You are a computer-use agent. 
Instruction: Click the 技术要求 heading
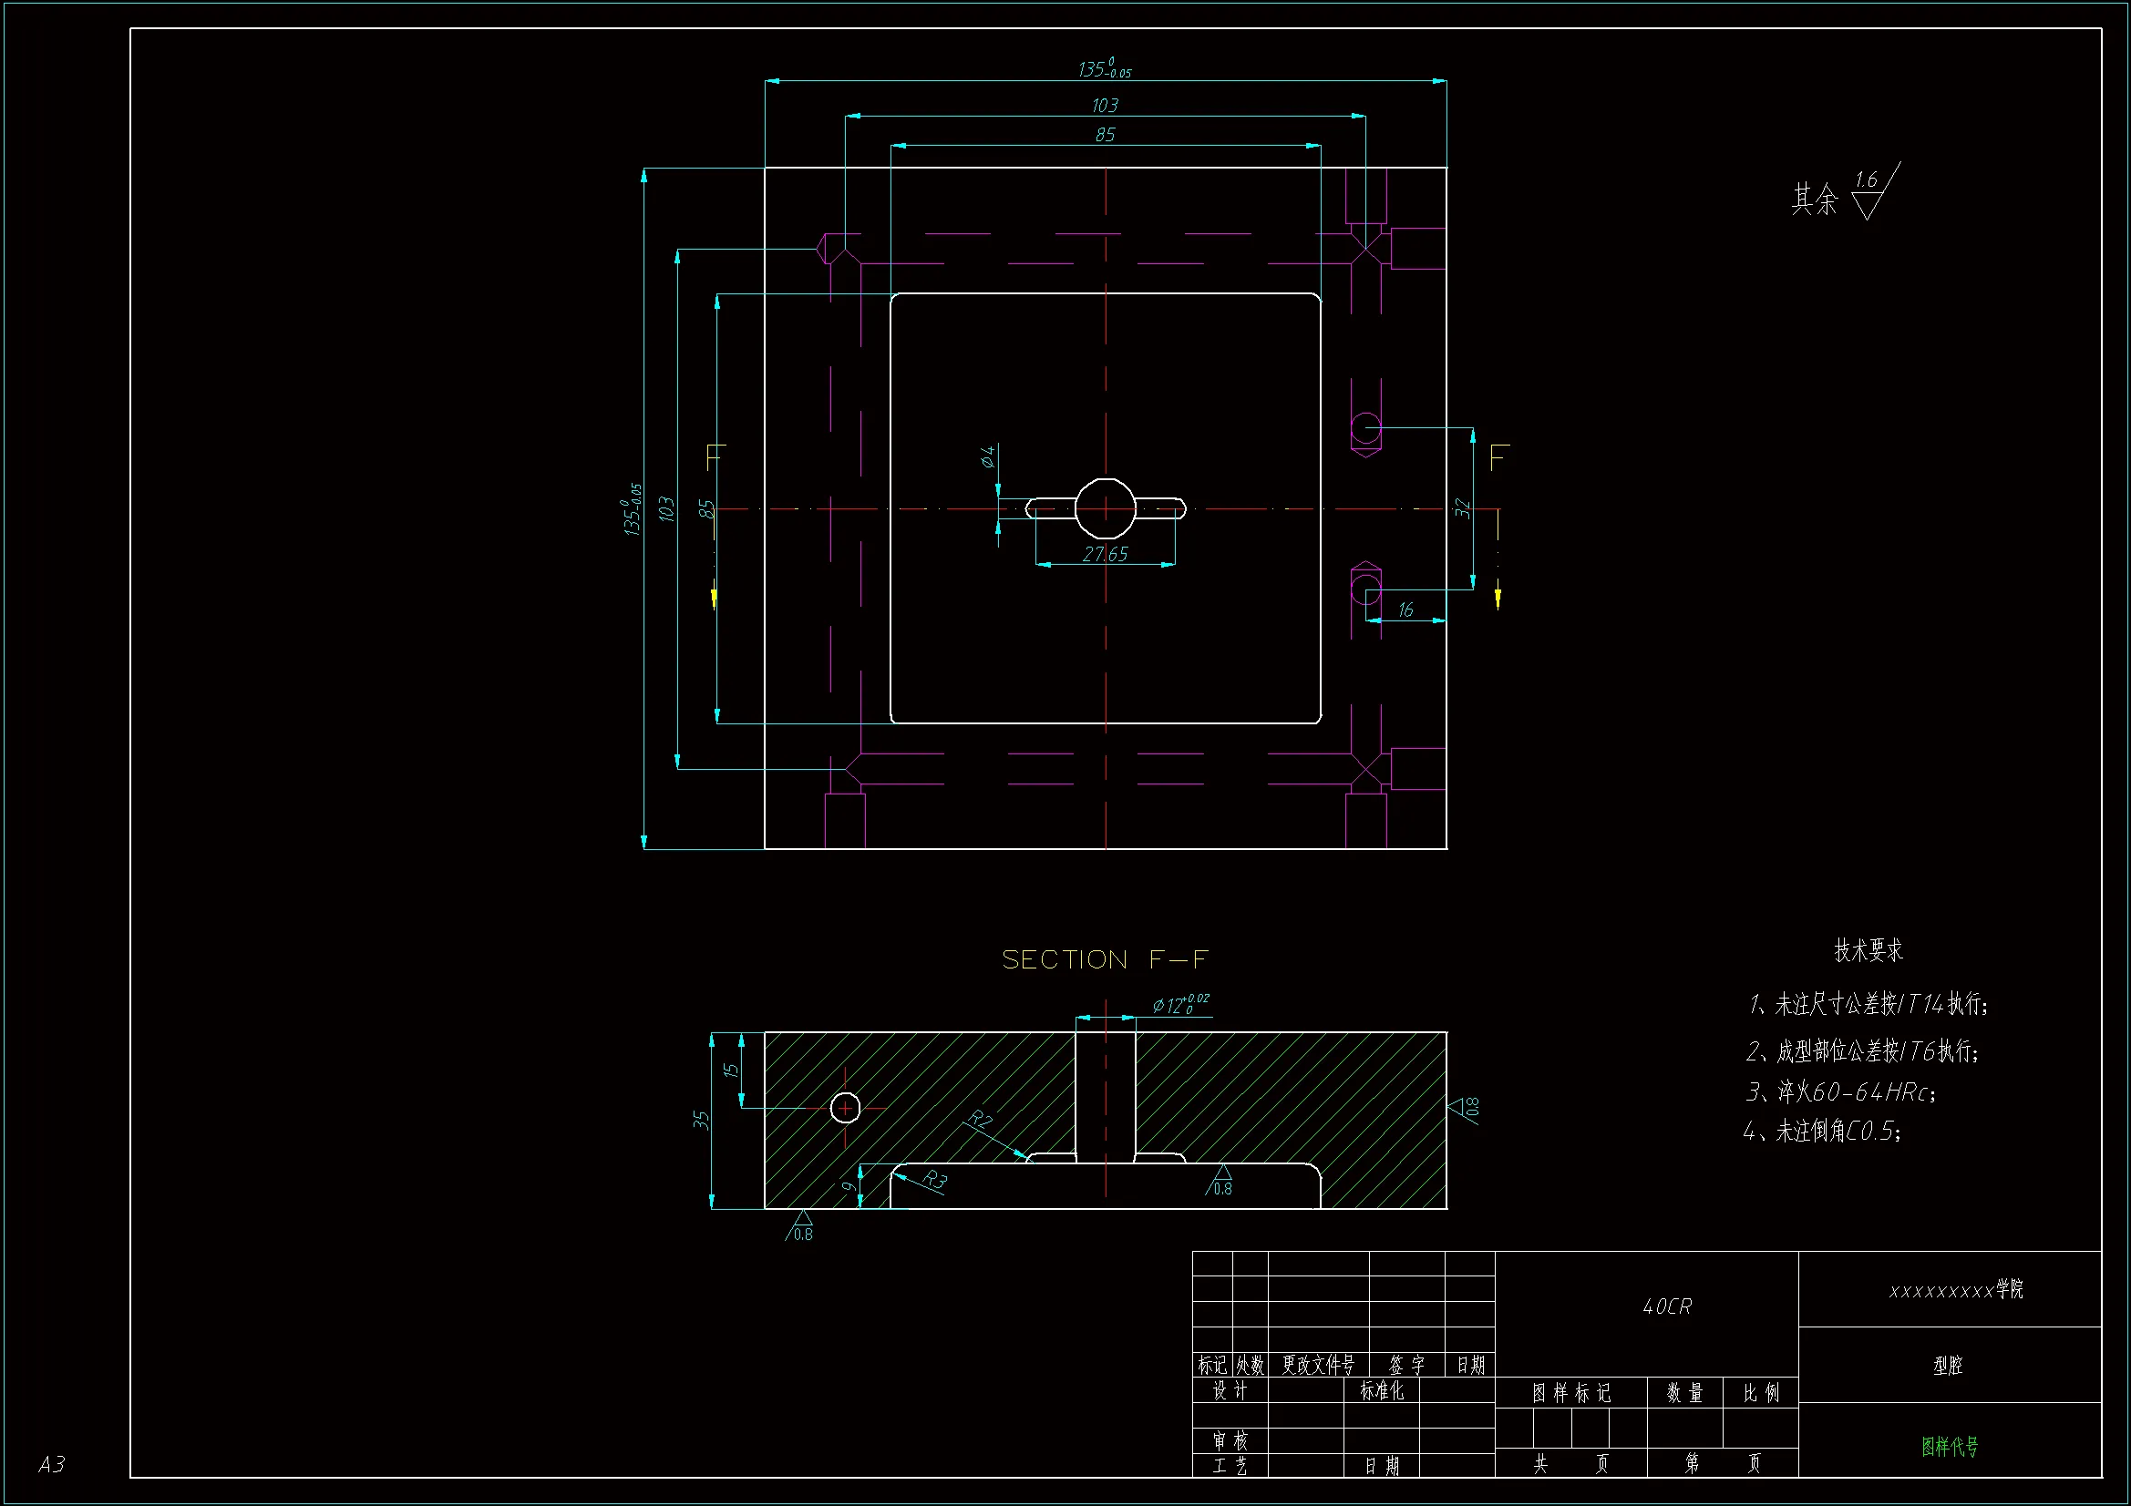click(1868, 950)
